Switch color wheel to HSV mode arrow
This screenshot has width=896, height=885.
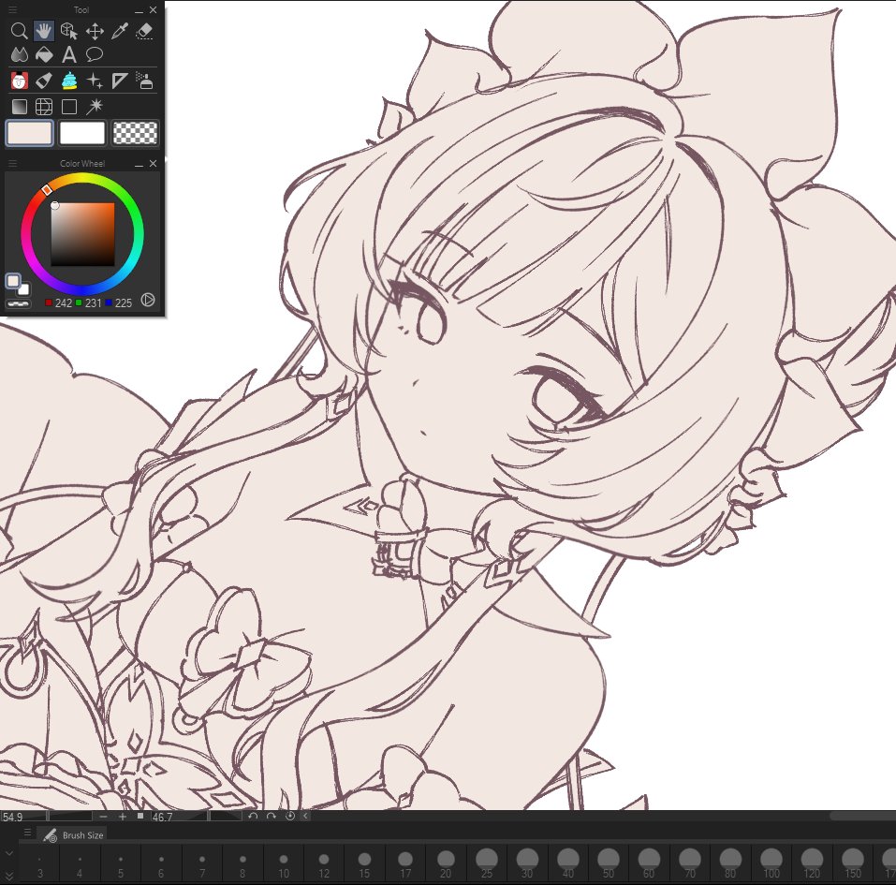coord(147,300)
